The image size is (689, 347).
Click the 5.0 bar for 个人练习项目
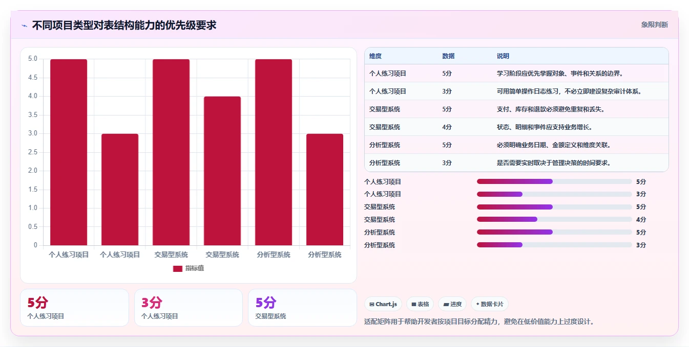69,152
